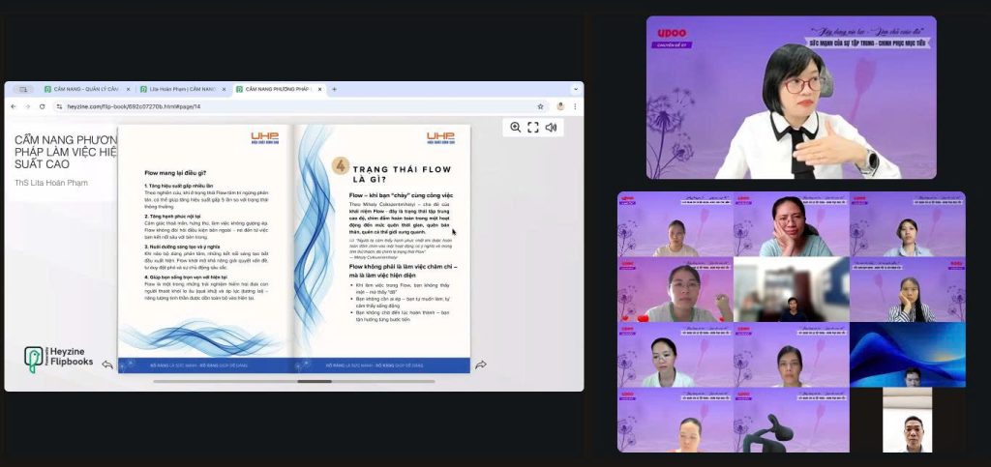Click the Heyzine Flipbooks logo
This screenshot has height=467, width=991.
[x=58, y=359]
